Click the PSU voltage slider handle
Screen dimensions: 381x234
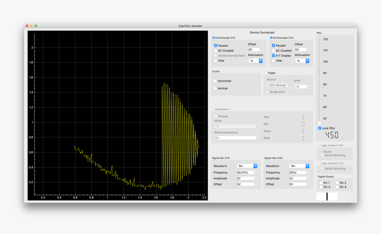(x=319, y=123)
